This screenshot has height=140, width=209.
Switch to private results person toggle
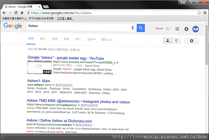pyautogui.click(x=168, y=41)
